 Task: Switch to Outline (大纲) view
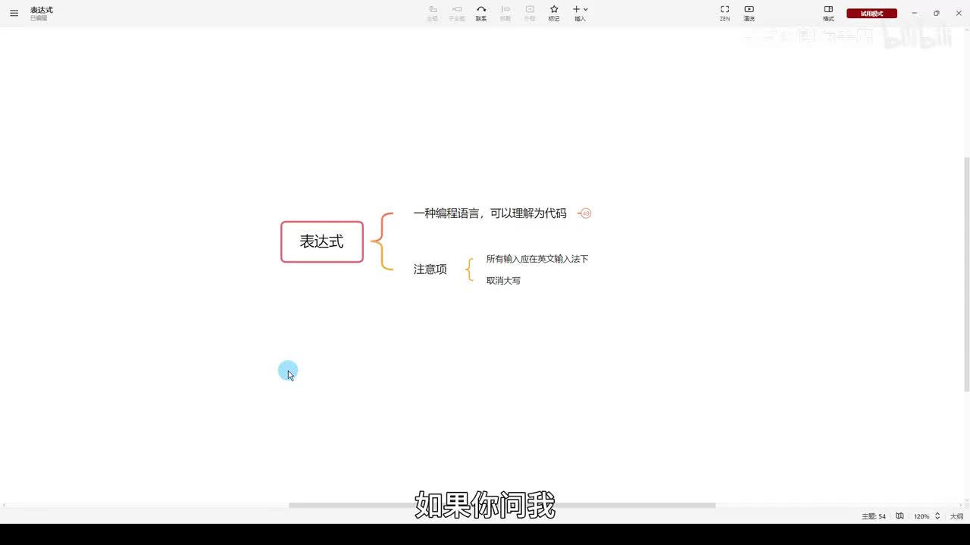point(956,516)
